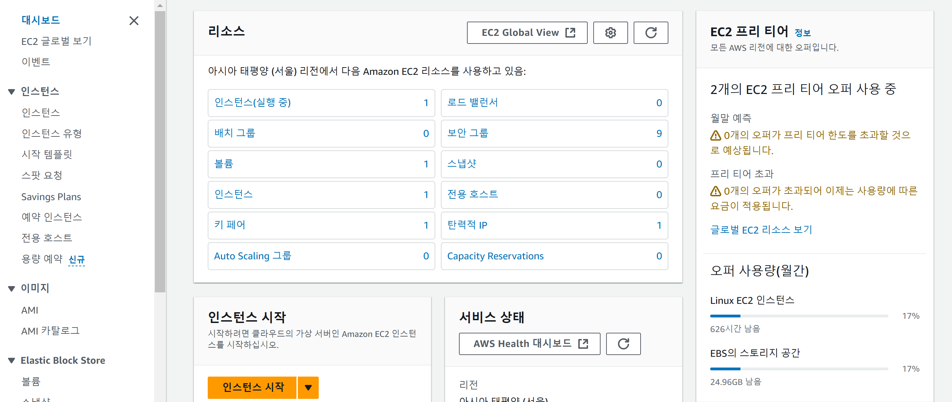Open resources settings gear icon

(610, 33)
